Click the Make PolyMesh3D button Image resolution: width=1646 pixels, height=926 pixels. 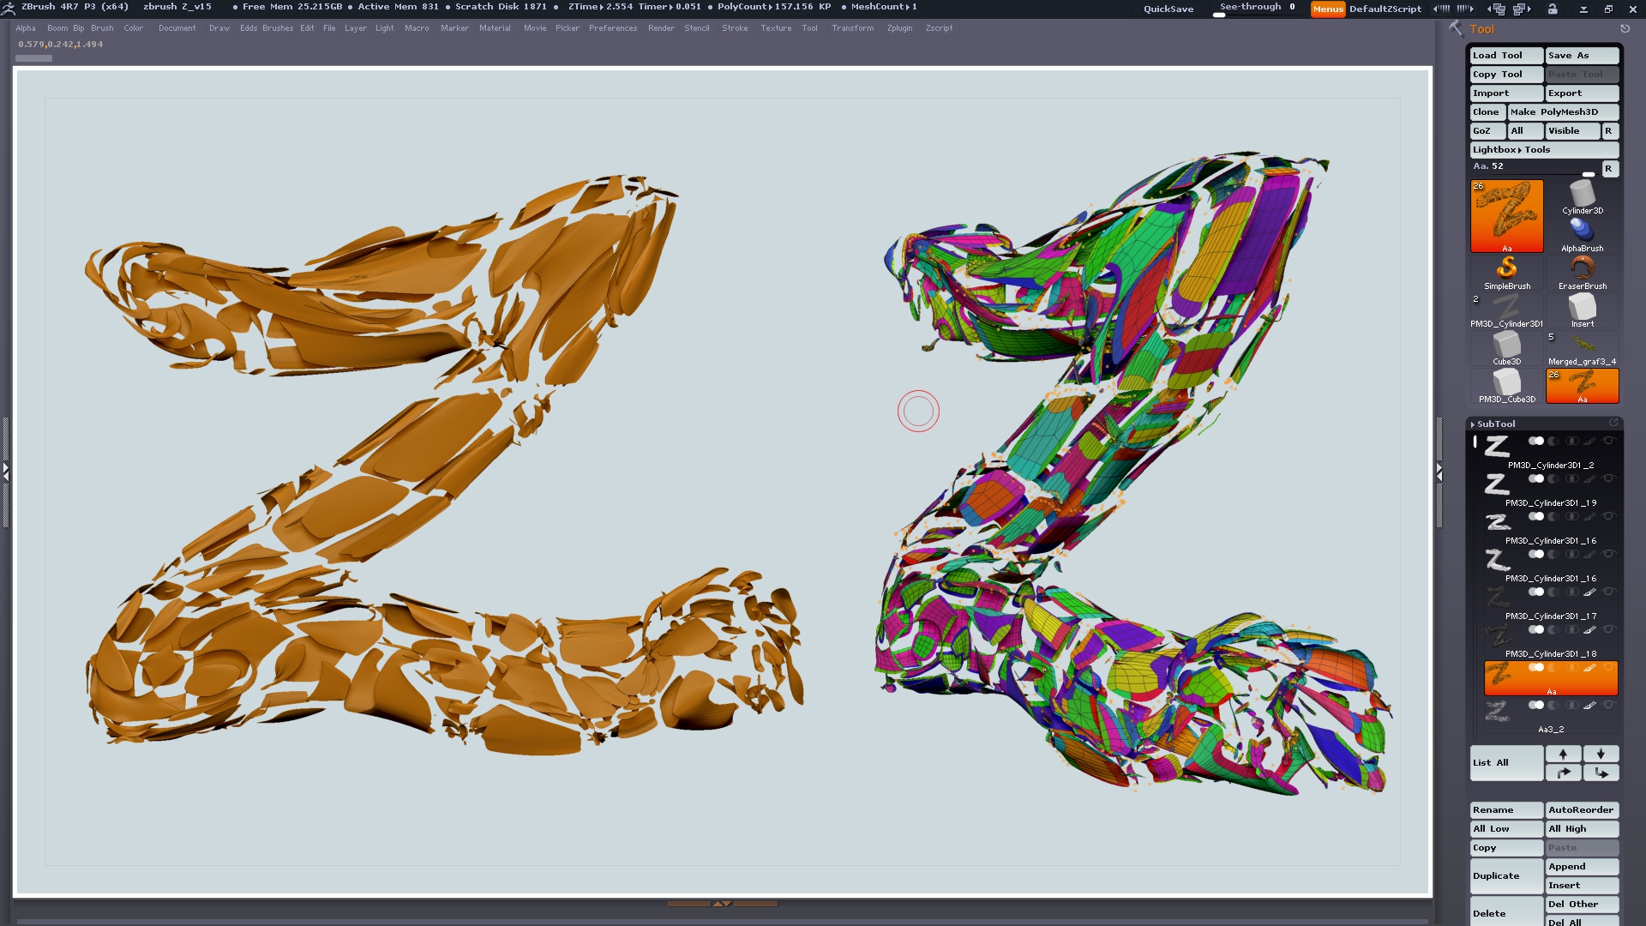1562,111
